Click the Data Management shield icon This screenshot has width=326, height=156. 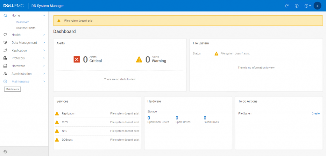5,43
